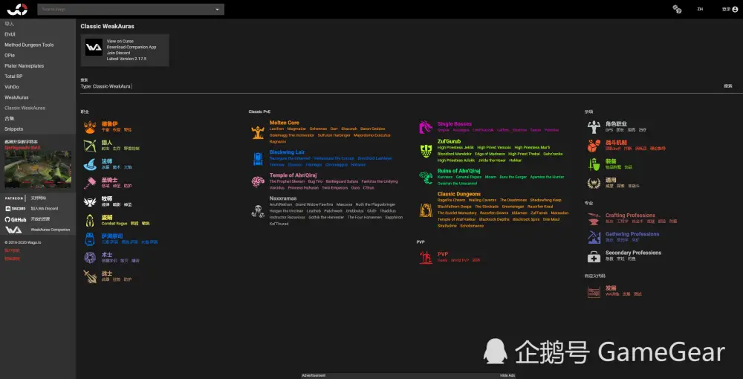Screen dimensions: 743x379
Task: Click Download Companion App link
Action: coord(132,47)
